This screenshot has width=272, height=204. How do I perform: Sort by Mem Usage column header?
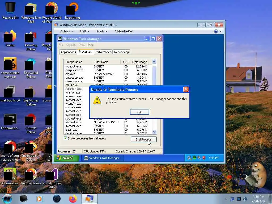tap(139, 62)
